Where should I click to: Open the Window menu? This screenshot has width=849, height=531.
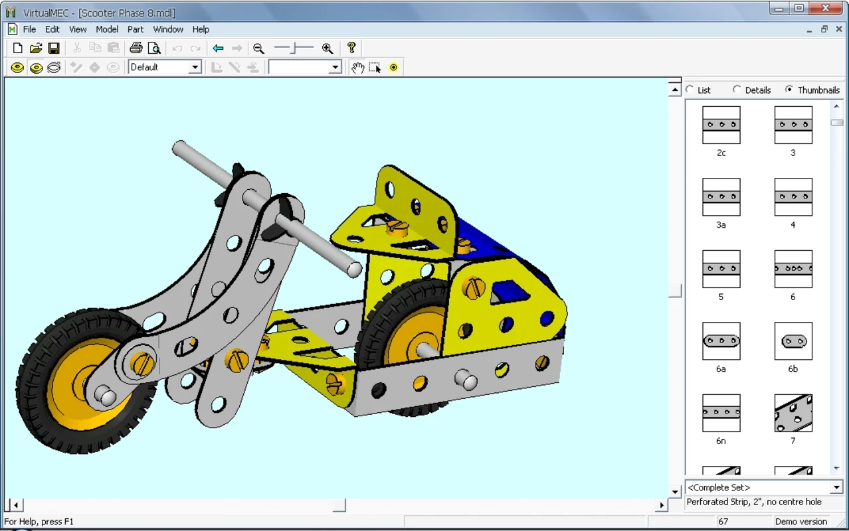[x=168, y=29]
